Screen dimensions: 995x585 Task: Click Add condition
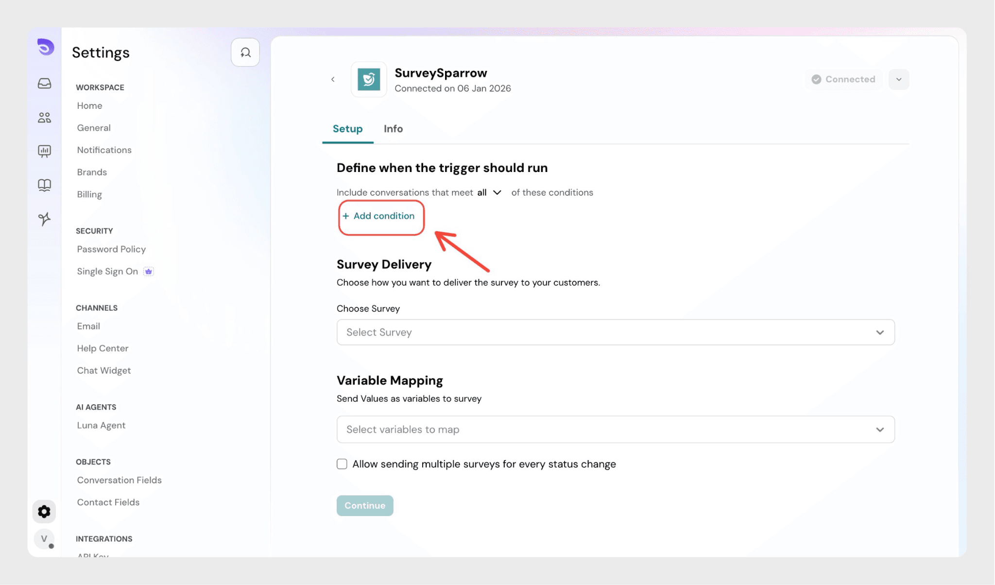click(x=379, y=216)
